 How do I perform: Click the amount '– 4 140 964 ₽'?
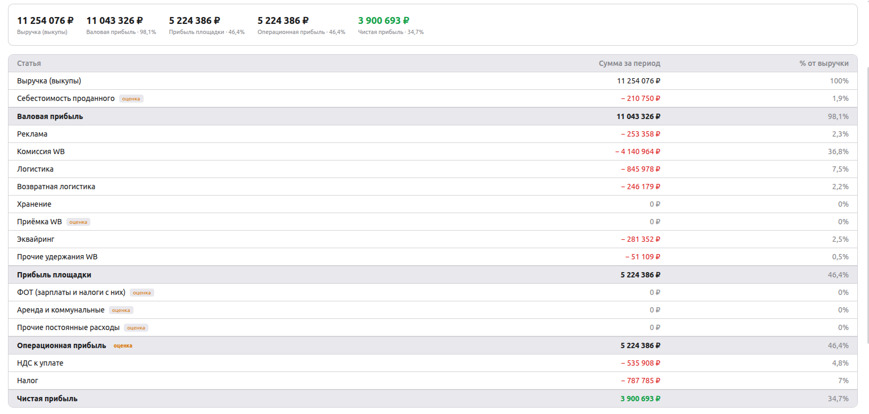click(638, 151)
